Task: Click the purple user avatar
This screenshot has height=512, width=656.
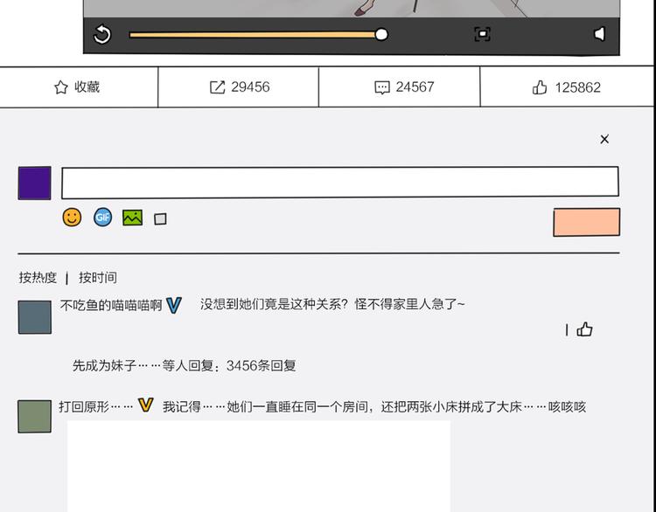Action: tap(35, 183)
